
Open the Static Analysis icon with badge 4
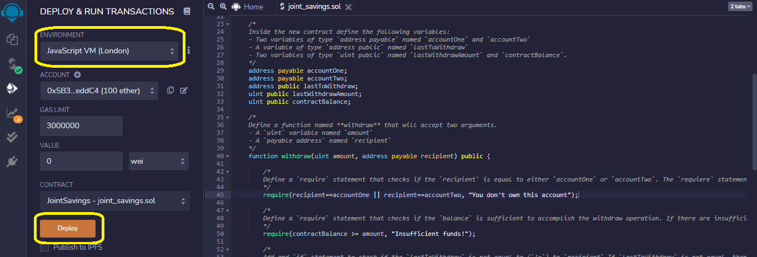point(13,113)
